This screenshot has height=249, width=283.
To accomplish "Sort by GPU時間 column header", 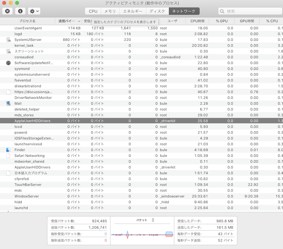I will pyautogui.click(x=247, y=21).
